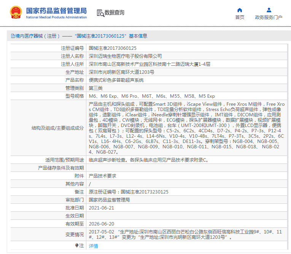The width and height of the screenshot is (291, 254).
Task: Click the 政务服务门户 user icon
Action: pyautogui.click(x=269, y=10)
